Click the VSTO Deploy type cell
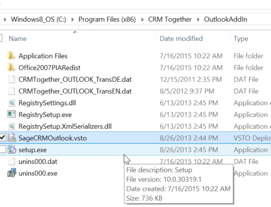271x207 pixels. tap(252, 138)
